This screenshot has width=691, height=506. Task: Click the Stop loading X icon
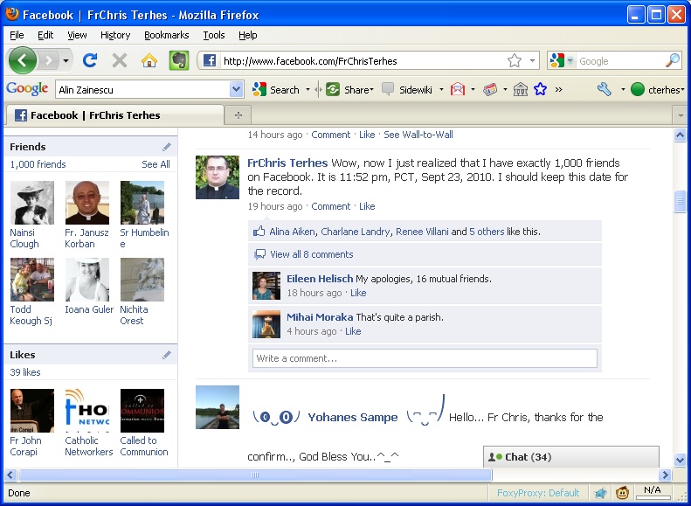pos(120,60)
